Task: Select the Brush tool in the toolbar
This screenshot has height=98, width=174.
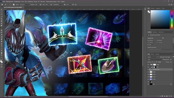Action: (x=2, y=28)
